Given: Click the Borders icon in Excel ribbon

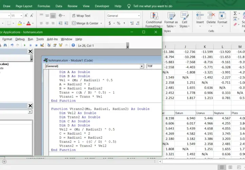Looking at the screenshot, I should 9,23.
